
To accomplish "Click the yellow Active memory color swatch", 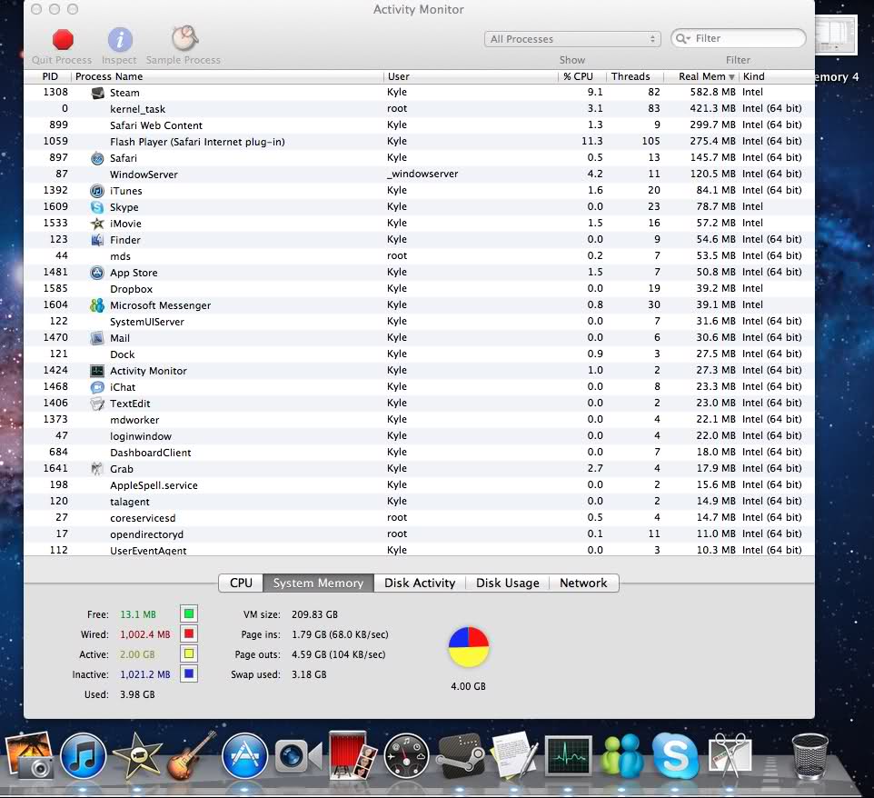I will click(189, 654).
